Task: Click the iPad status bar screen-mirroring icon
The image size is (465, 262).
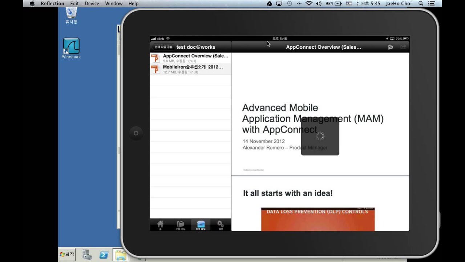Action: pyautogui.click(x=392, y=39)
